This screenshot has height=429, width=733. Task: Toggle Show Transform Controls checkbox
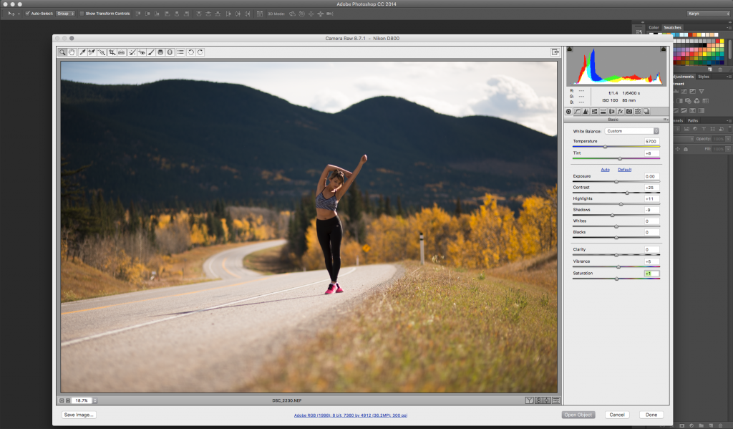click(82, 14)
